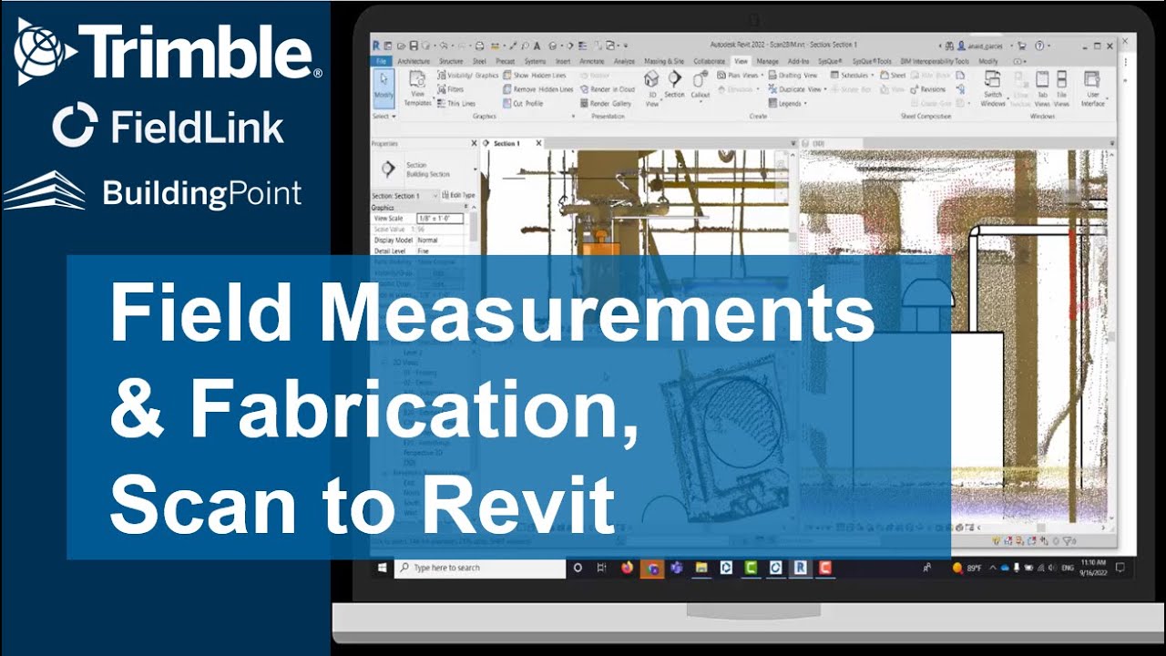1166x656 pixels.
Task: Close the Section 1 view tab
Action: pyautogui.click(x=538, y=143)
